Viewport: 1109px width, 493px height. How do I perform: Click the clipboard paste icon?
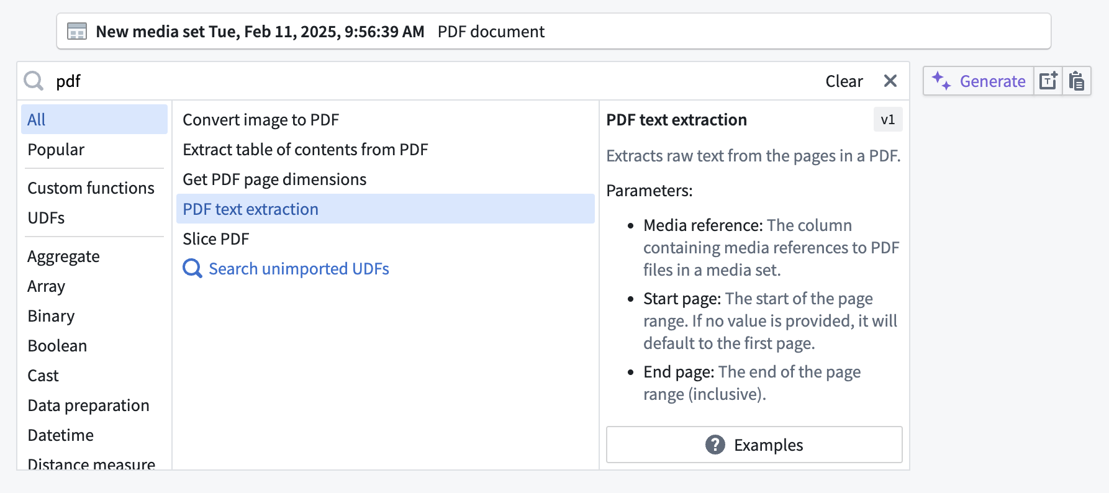(x=1077, y=81)
